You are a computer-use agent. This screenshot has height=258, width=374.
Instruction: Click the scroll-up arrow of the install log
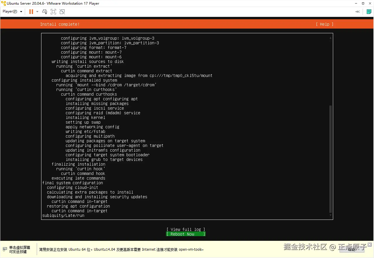click(x=331, y=38)
